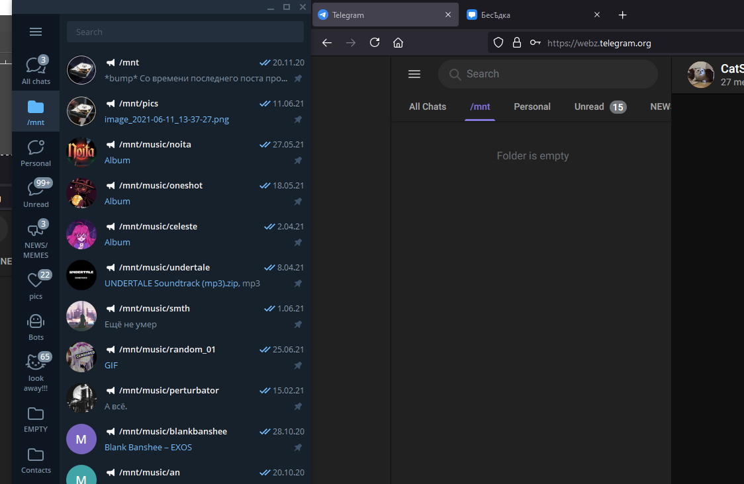Click the browser reload button
The height and width of the screenshot is (484, 744).
(x=375, y=43)
